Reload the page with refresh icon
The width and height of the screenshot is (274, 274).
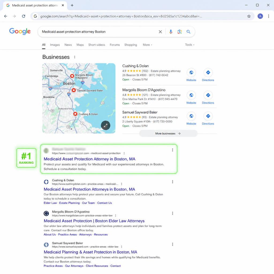pos(24,16)
